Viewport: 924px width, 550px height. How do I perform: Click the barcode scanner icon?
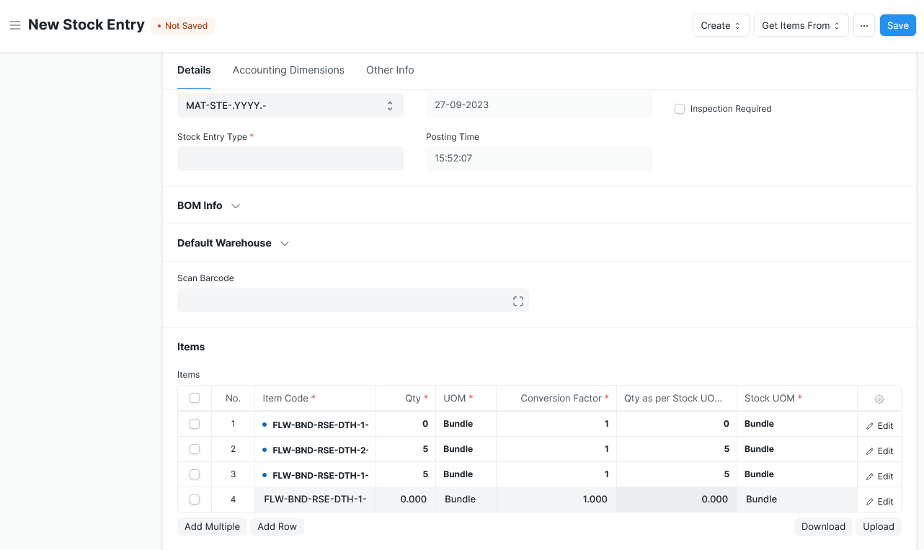517,301
